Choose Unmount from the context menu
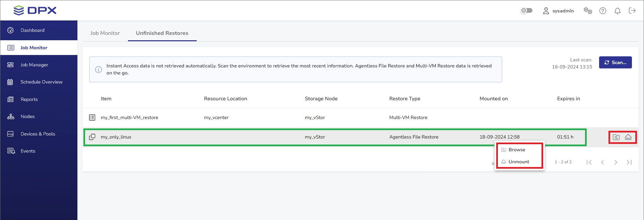 pyautogui.click(x=519, y=162)
